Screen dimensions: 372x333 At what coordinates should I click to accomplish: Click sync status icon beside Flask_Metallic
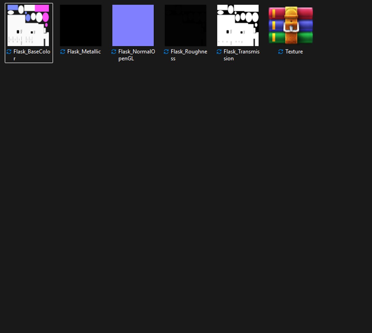(63, 51)
